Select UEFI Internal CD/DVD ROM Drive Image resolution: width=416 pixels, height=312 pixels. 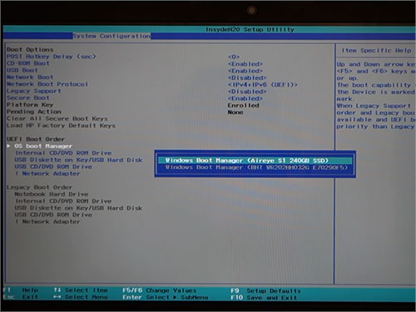[x=63, y=153]
